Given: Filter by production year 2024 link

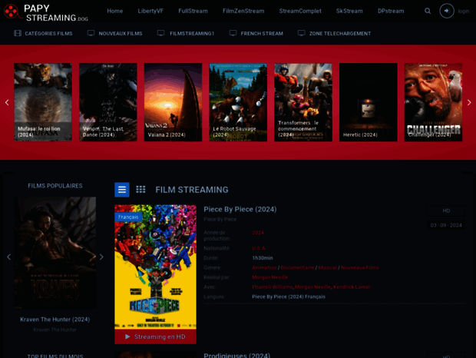Looking at the screenshot, I should click(x=258, y=233).
